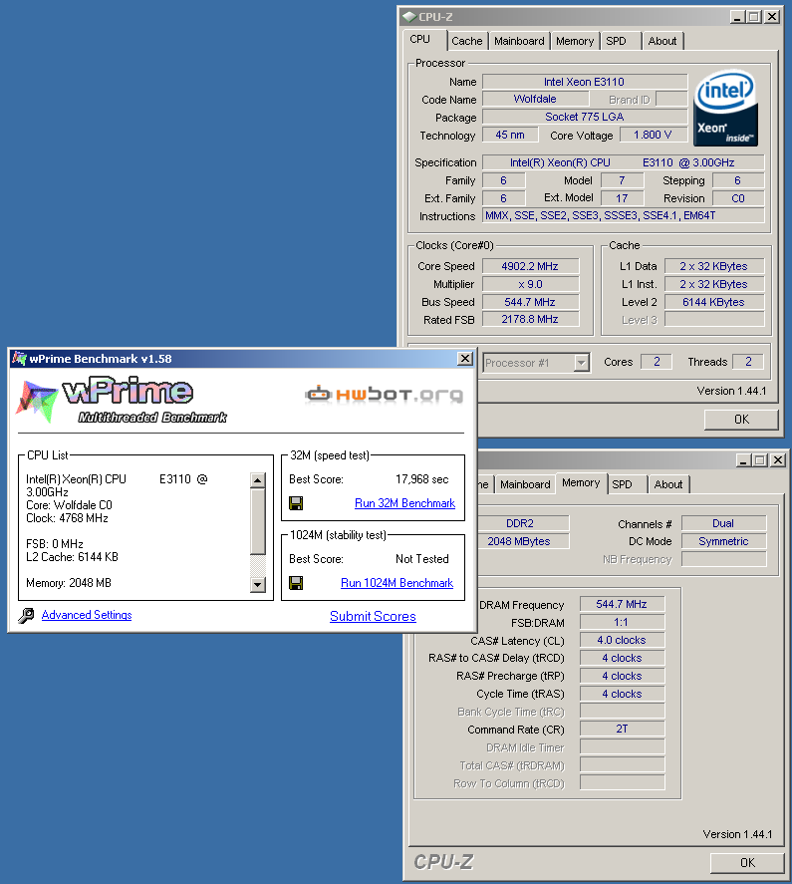Run the 1024M Benchmark

tap(396, 583)
